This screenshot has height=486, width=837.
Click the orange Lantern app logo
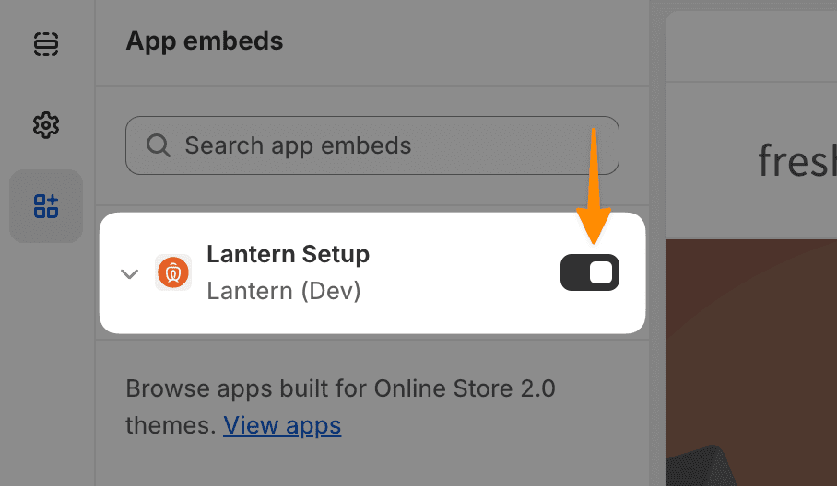click(x=173, y=272)
